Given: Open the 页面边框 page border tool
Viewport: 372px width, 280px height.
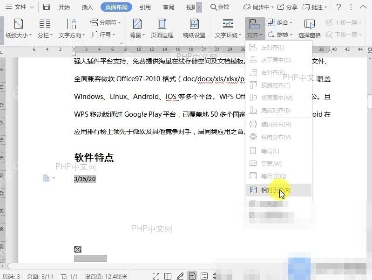Looking at the screenshot, I should [162, 28].
